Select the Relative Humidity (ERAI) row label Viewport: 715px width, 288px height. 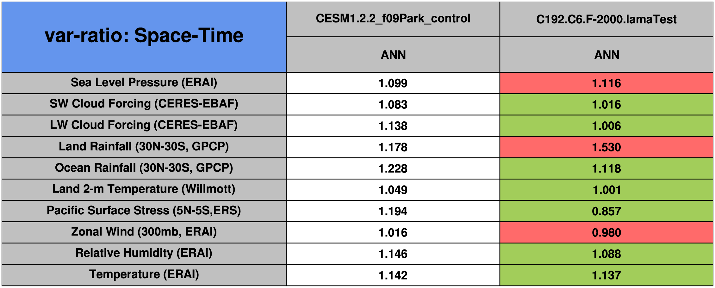[x=144, y=253]
